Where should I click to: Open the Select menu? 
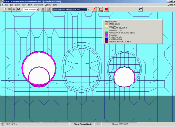point(18,5)
